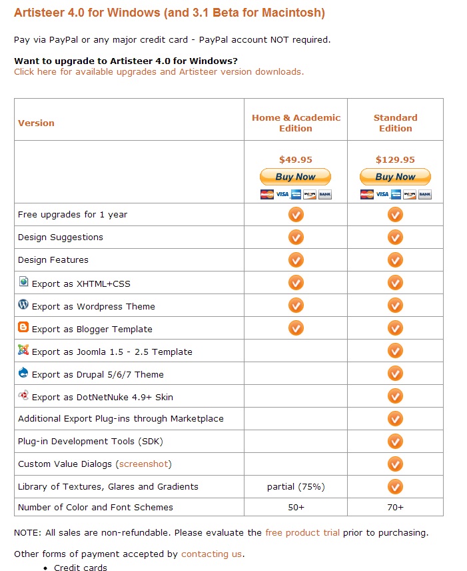The image size is (467, 571).
Task: Open the available upgrades and downloads link
Action: 159,71
